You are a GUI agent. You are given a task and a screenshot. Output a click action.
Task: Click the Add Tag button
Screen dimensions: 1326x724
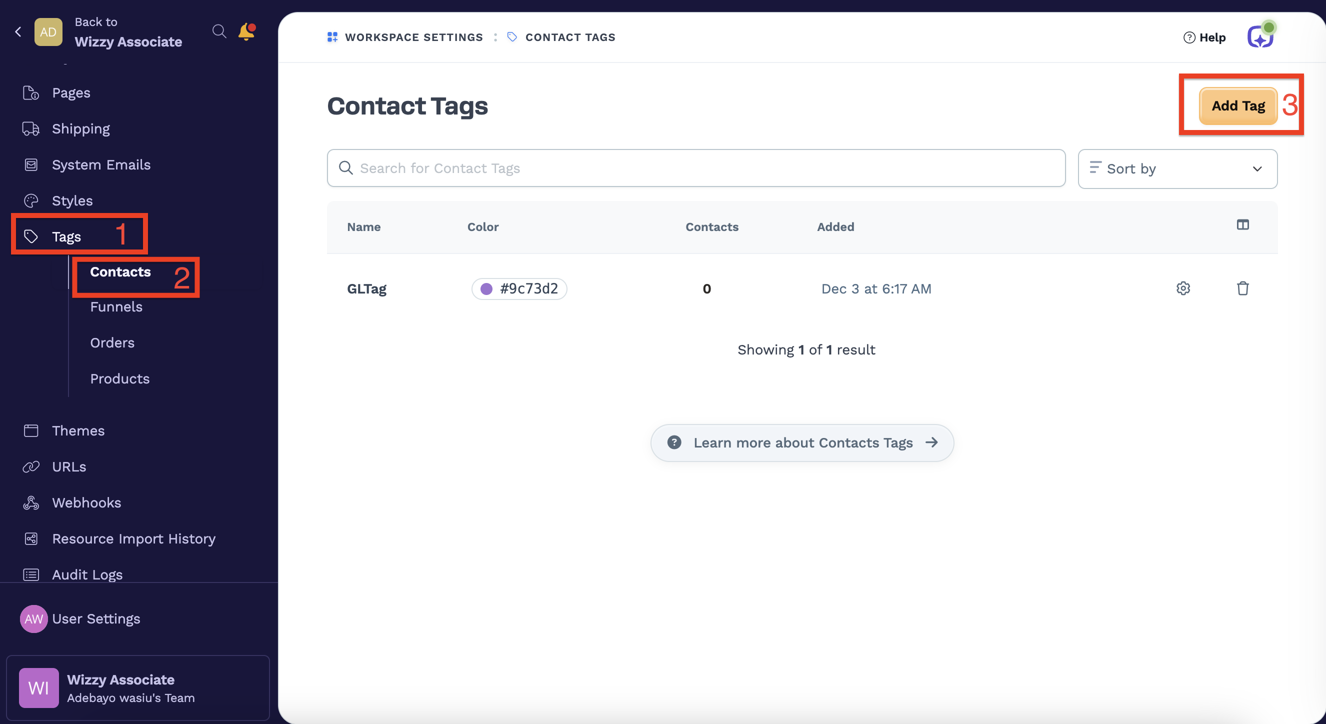[1237, 106]
